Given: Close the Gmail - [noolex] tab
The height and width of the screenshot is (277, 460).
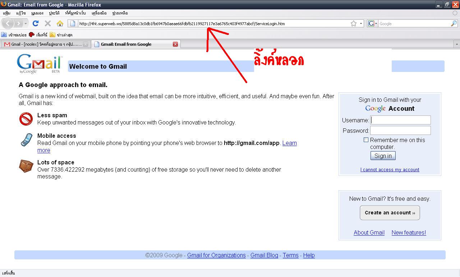Looking at the screenshot, I should click(x=86, y=44).
